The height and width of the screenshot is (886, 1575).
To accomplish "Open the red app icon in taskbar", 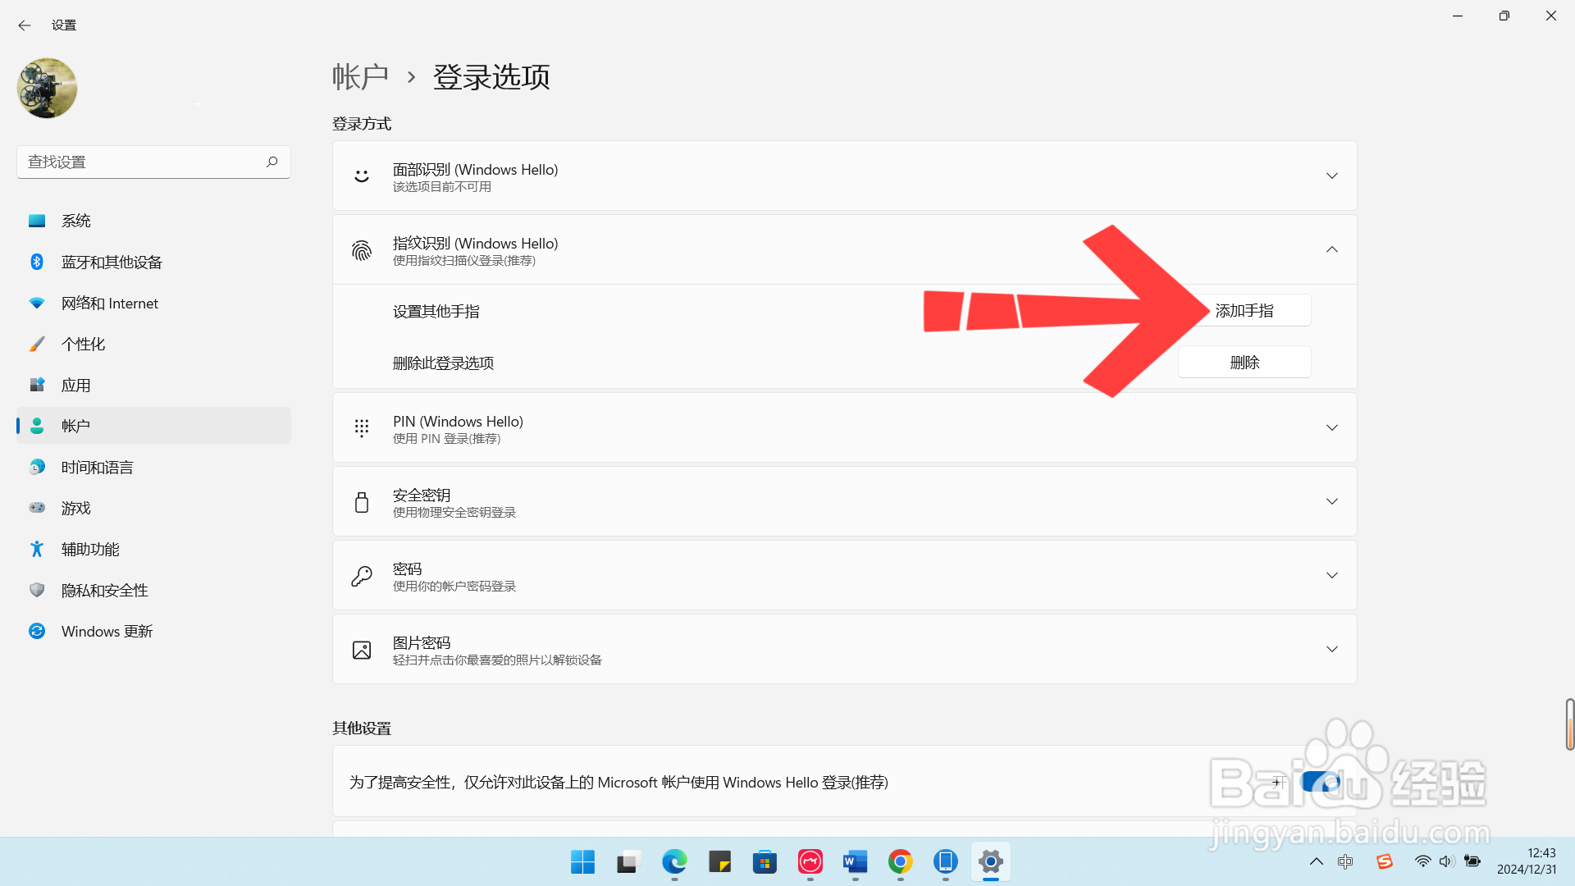I will point(810,861).
